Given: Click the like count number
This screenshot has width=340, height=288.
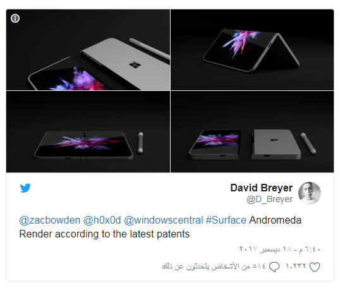Looking at the screenshot, I should pyautogui.click(x=296, y=266).
